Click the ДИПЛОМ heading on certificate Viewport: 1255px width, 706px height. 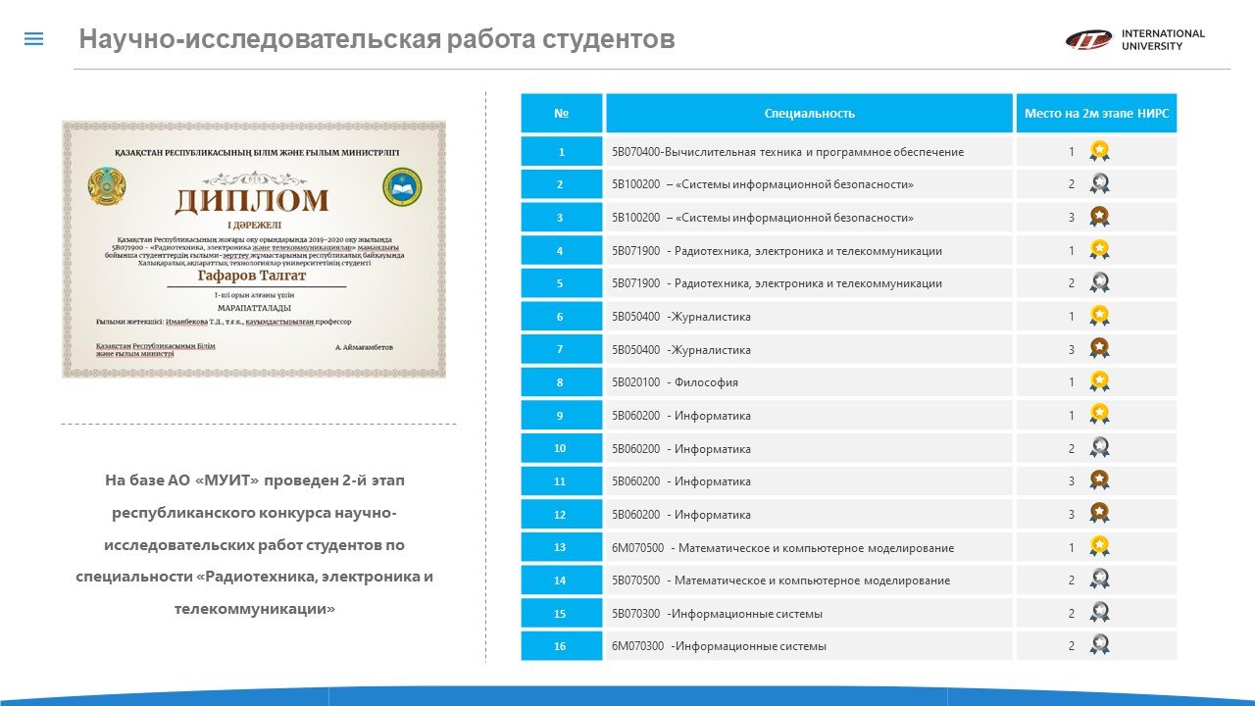pos(252,200)
